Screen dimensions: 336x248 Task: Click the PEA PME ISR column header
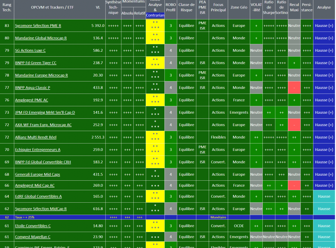[x=203, y=7]
